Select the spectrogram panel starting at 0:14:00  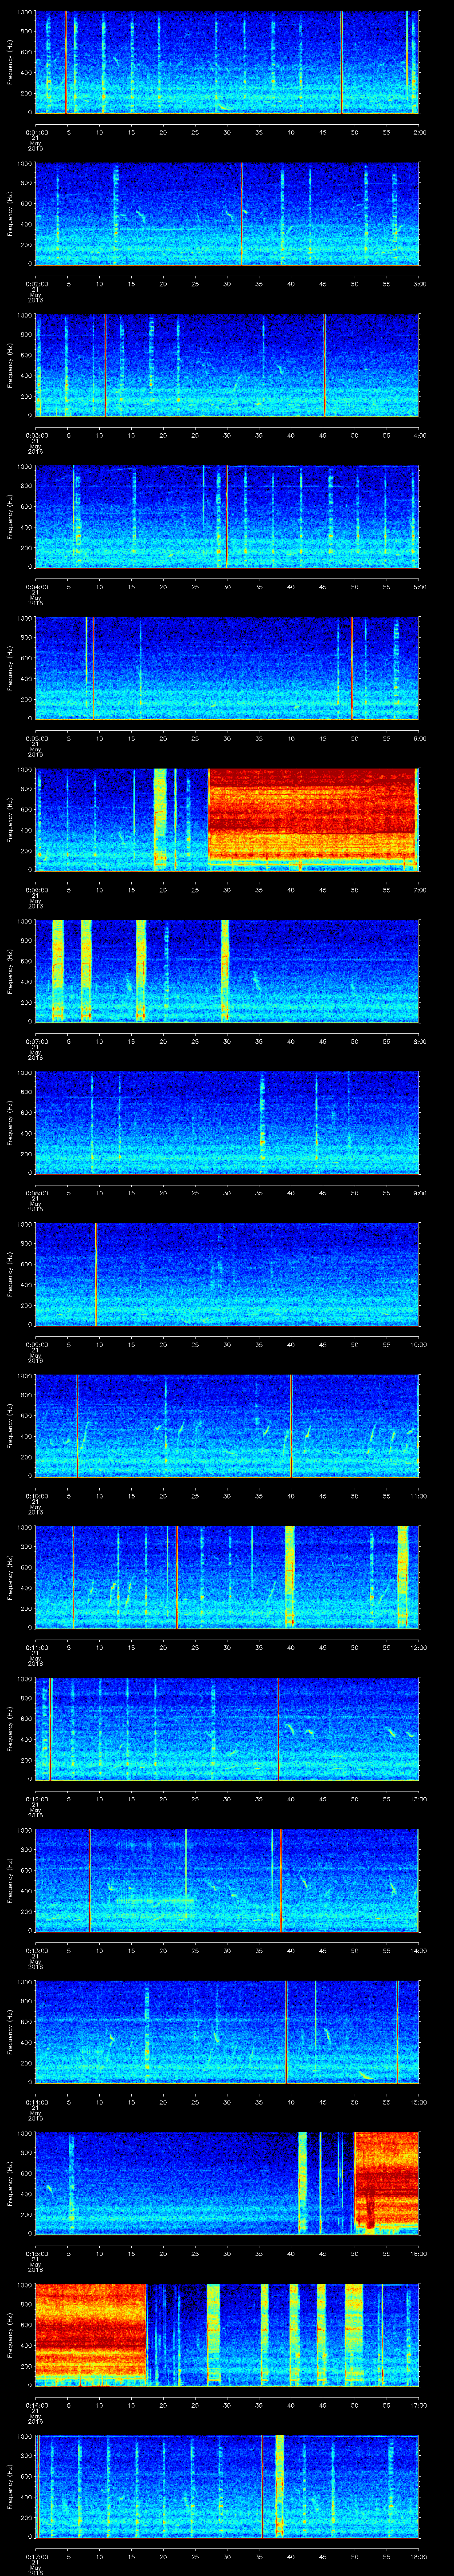[x=227, y=2033]
